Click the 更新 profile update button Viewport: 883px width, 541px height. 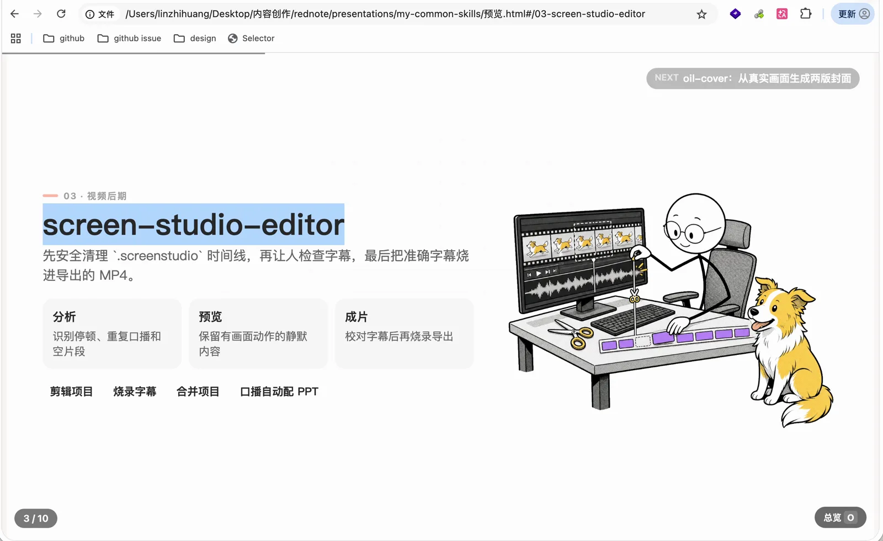pos(853,14)
